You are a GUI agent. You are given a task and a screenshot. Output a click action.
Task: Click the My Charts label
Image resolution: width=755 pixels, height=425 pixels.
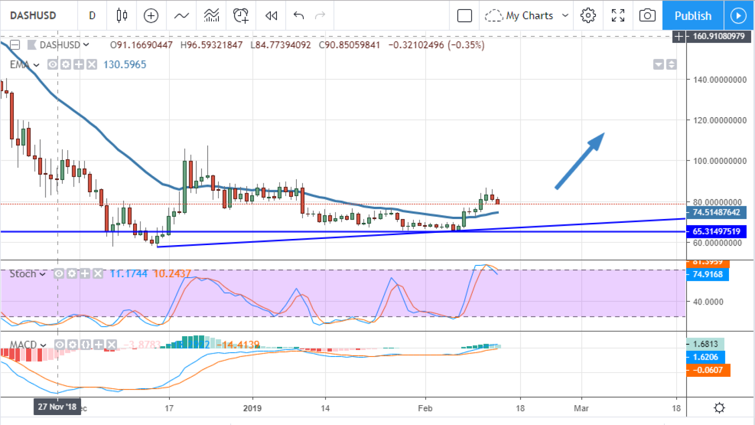529,16
